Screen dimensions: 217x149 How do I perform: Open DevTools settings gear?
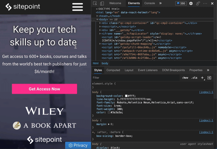pyautogui.click(x=191, y=3)
